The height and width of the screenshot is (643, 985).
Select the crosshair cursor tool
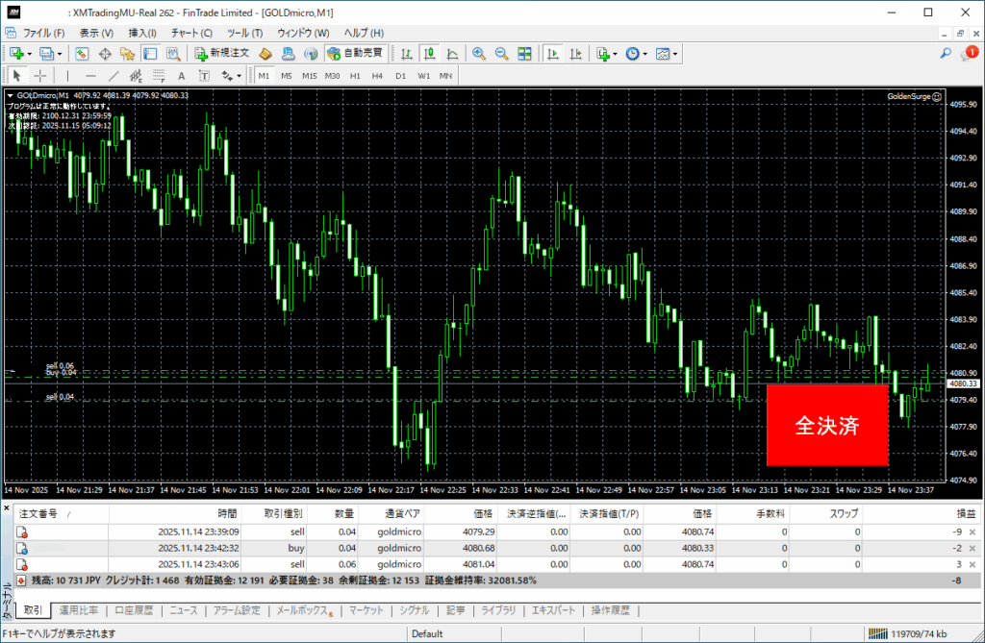40,76
